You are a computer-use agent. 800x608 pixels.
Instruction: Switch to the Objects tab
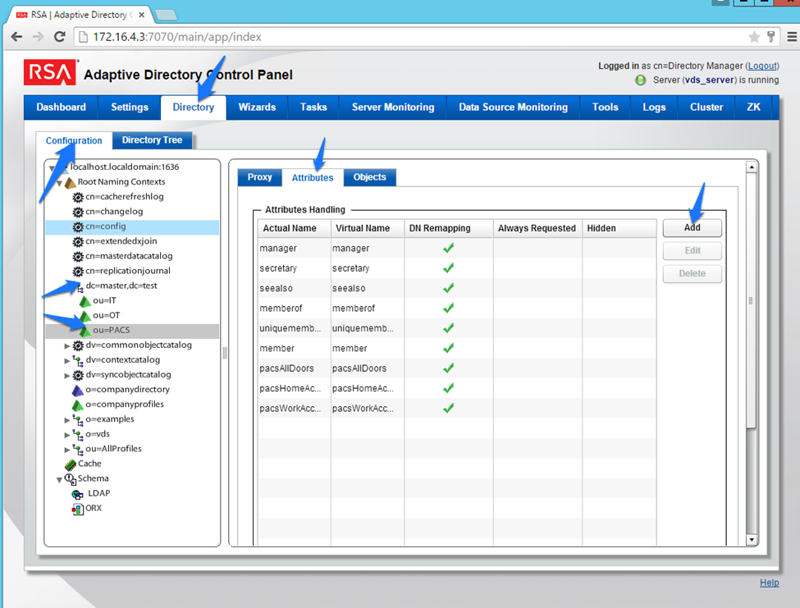370,177
